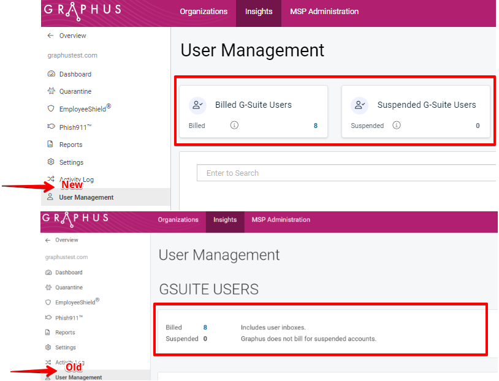Click the Activity Log shuffle icon in the upper sidebar
The height and width of the screenshot is (381, 499).
click(x=51, y=179)
